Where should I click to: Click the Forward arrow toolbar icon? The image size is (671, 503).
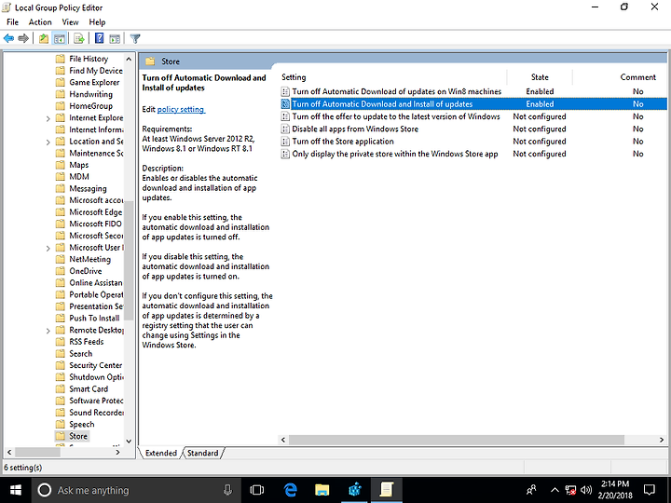pyautogui.click(x=23, y=38)
